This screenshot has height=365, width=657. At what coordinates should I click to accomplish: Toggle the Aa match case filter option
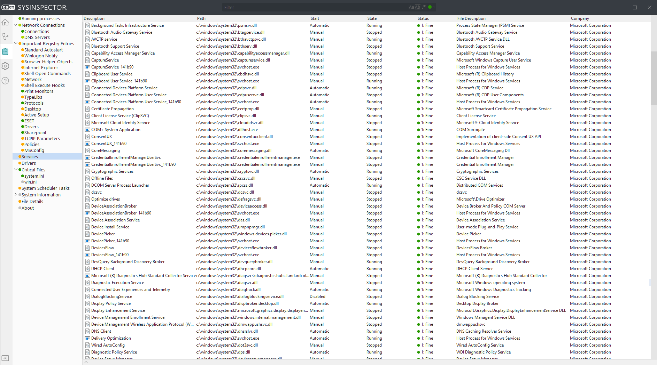click(411, 7)
